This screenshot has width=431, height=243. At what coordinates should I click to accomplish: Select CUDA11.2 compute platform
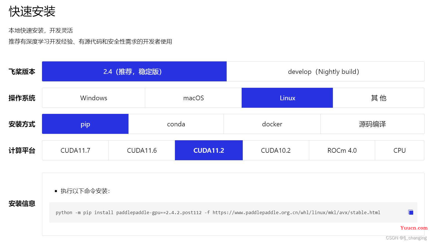tap(209, 150)
